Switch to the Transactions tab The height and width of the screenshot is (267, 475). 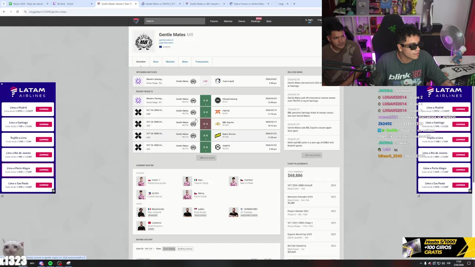pos(202,62)
